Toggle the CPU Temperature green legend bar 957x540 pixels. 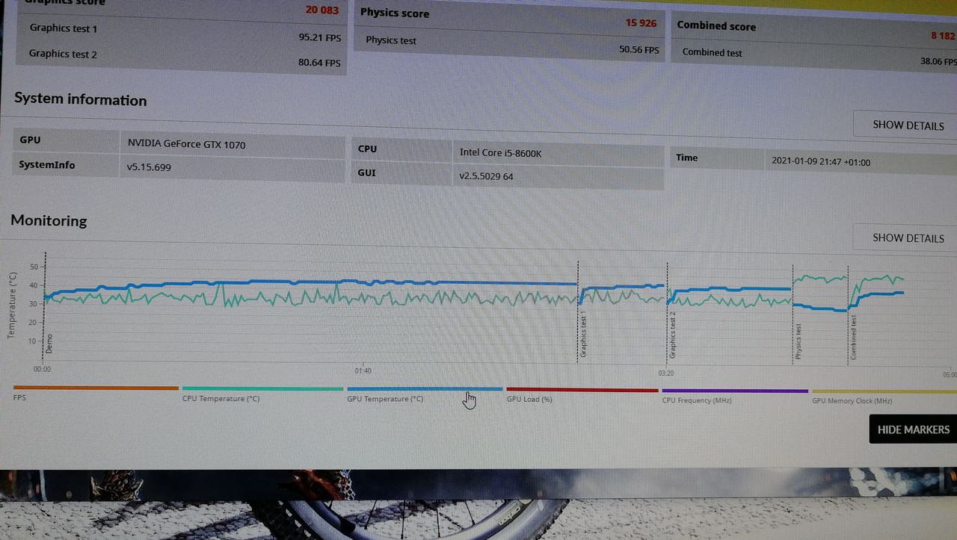[262, 388]
